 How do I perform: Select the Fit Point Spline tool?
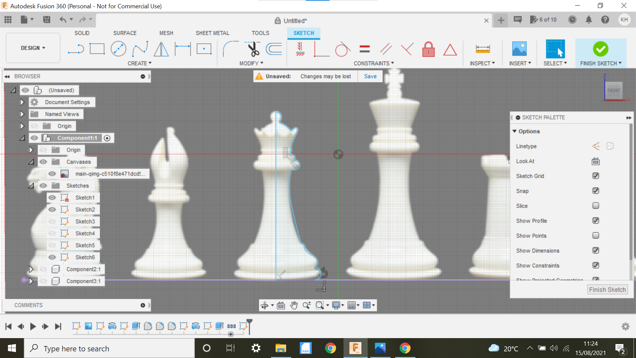pyautogui.click(x=139, y=48)
